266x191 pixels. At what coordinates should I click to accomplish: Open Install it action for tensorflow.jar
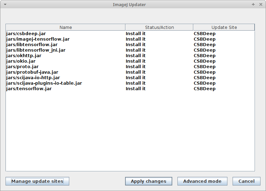click(135, 89)
